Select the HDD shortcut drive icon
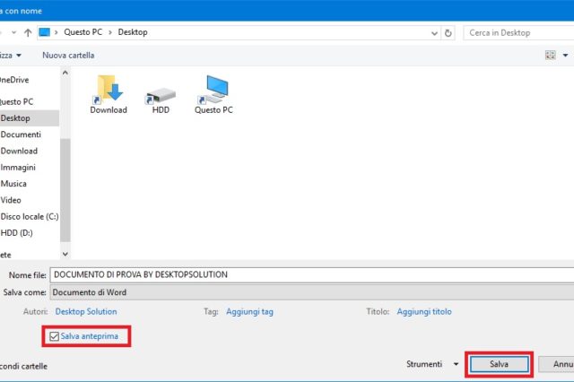 [161, 100]
